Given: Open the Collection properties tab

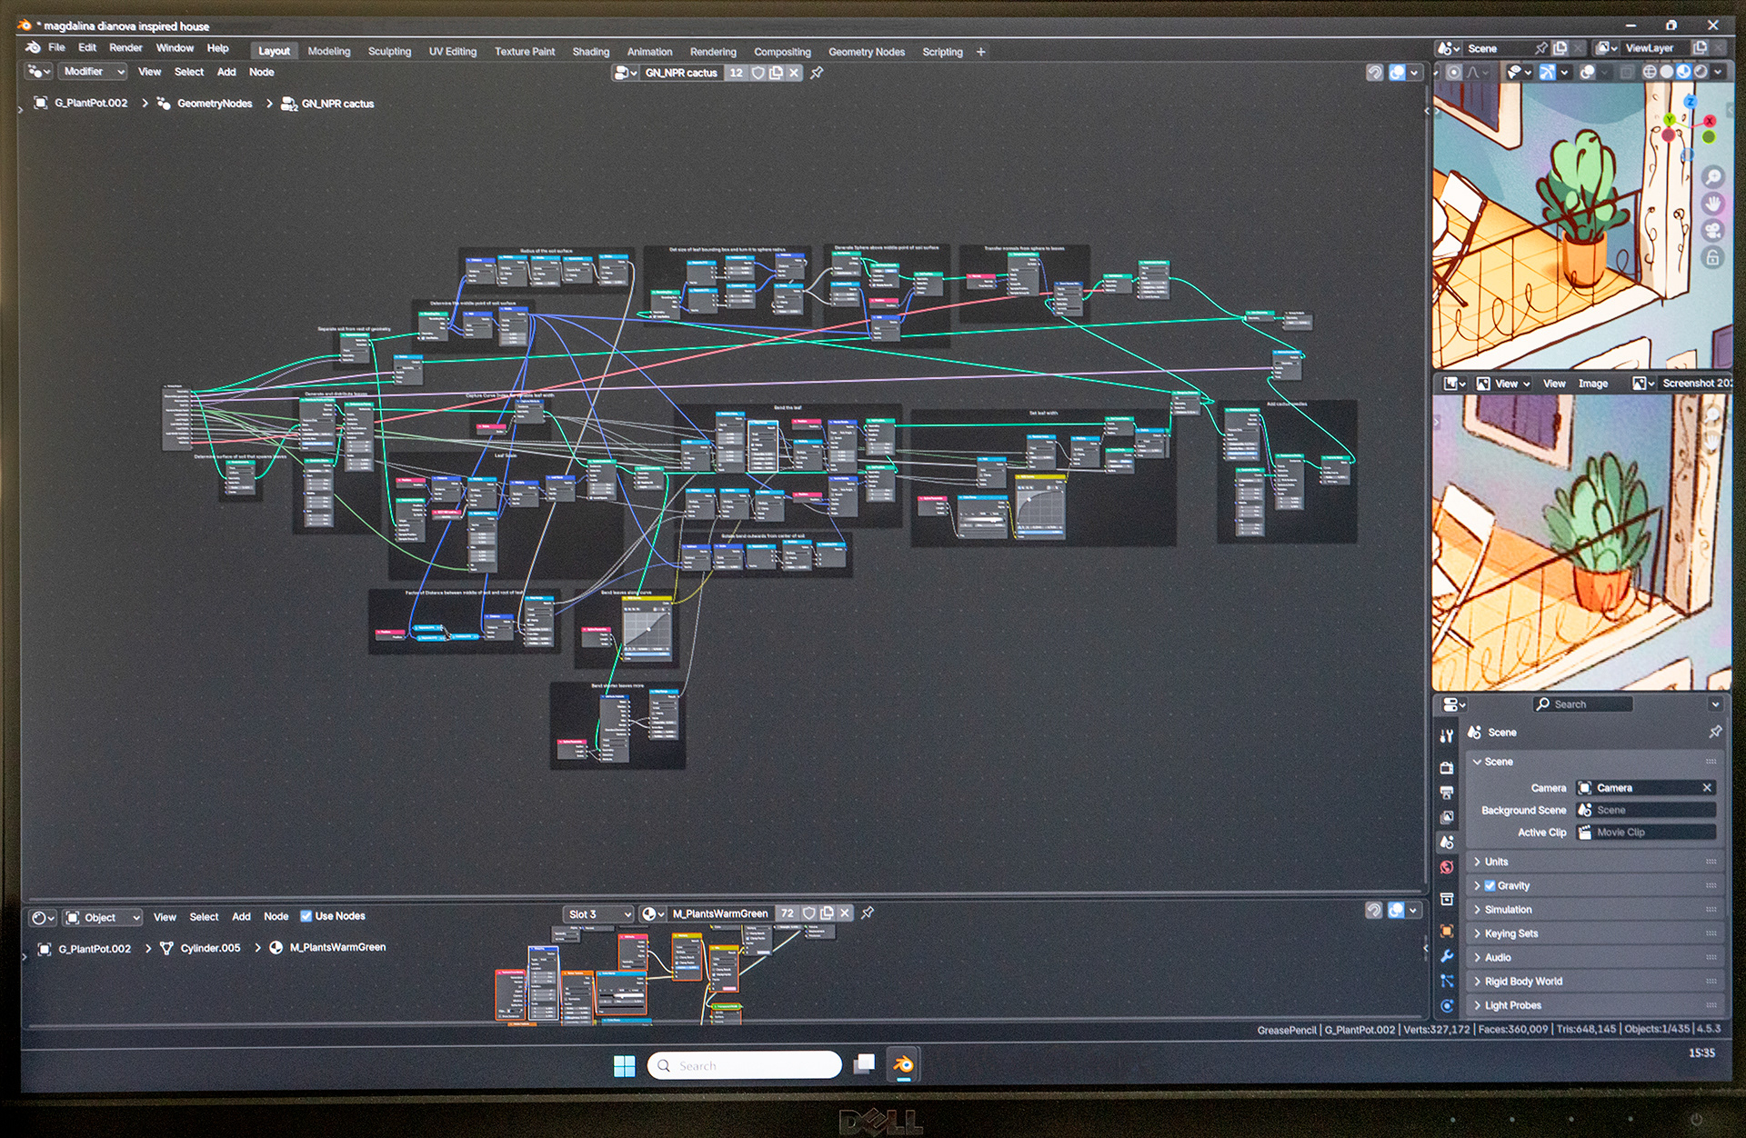Looking at the screenshot, I should 1447,899.
